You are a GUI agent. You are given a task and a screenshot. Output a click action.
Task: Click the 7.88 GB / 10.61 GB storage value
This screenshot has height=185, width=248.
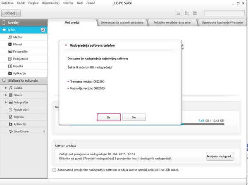(x=211, y=121)
